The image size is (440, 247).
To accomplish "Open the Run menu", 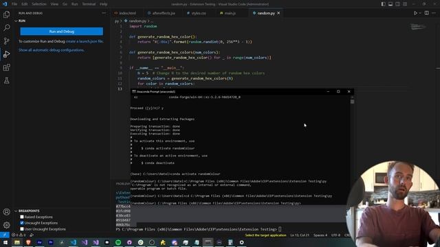I will point(75,4).
